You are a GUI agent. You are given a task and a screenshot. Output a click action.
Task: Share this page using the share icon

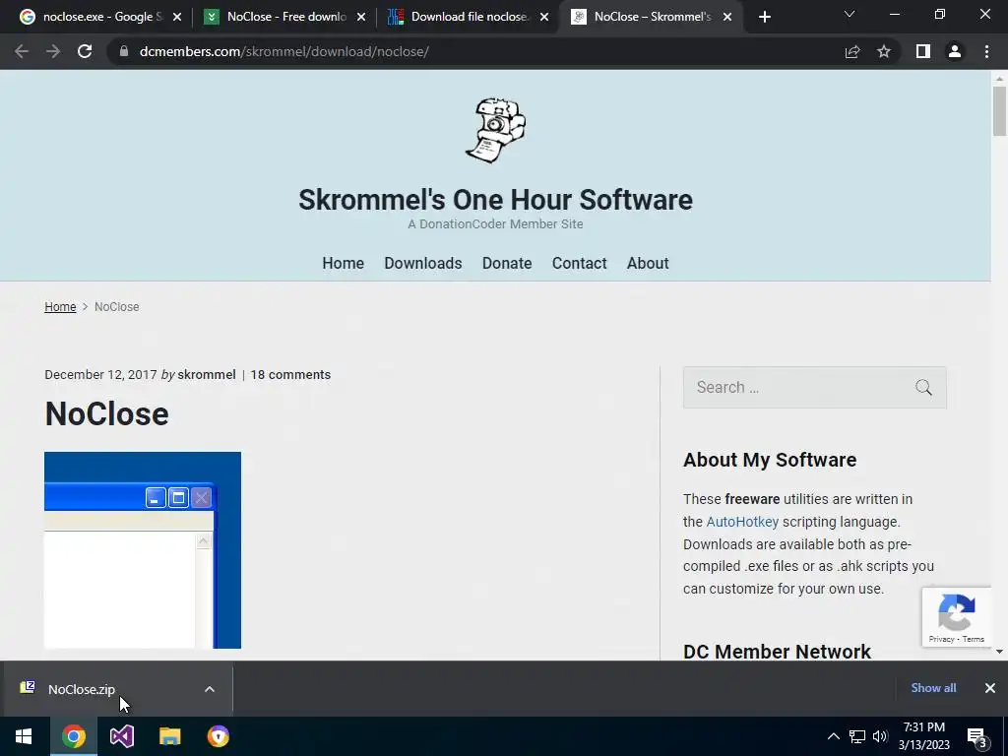(852, 51)
